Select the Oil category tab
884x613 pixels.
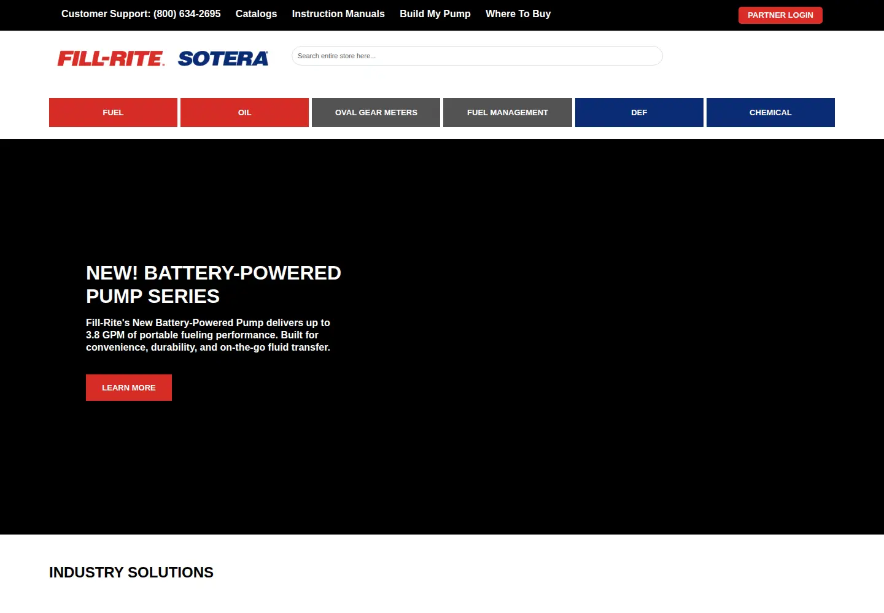pos(244,113)
